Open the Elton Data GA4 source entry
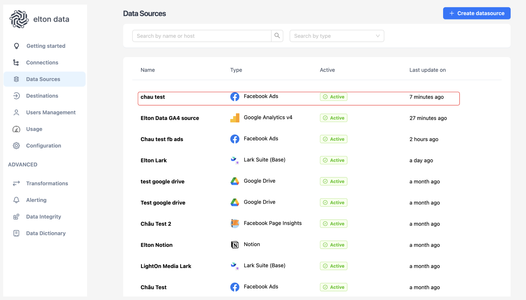This screenshot has height=300, width=526. (170, 118)
